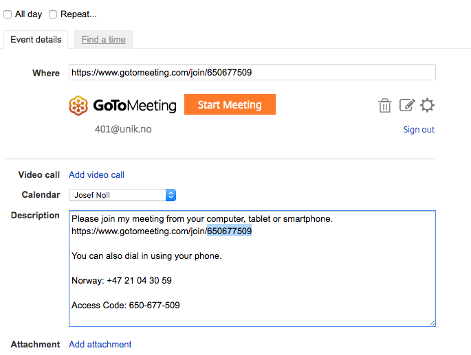Click the orange Start Meeting button
This screenshot has height=355, width=471.
click(230, 104)
